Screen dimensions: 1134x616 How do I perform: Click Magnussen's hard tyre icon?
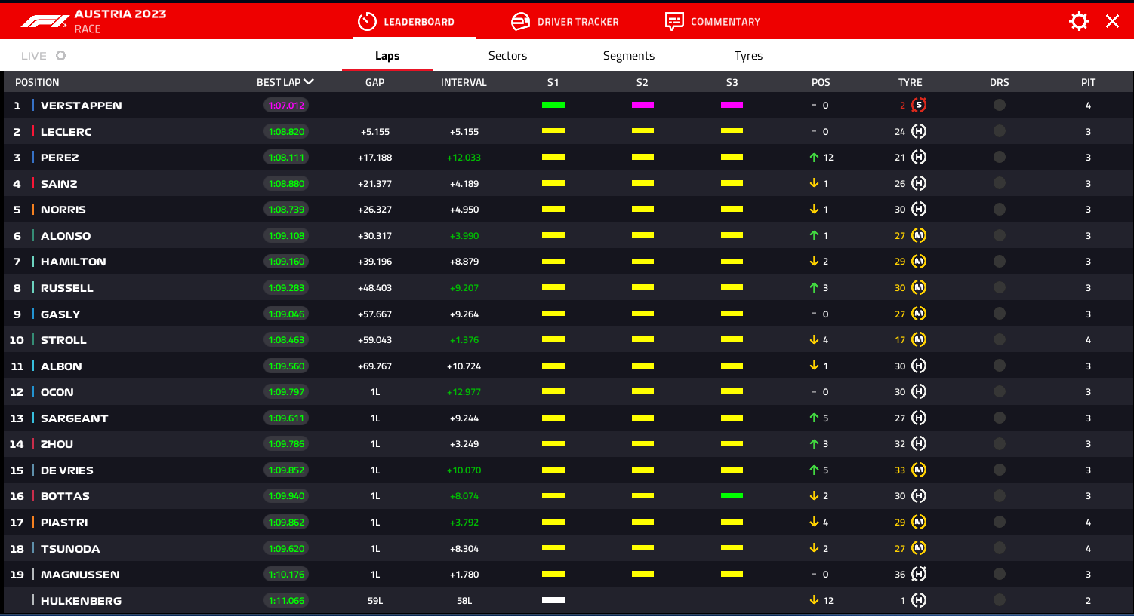919,574
